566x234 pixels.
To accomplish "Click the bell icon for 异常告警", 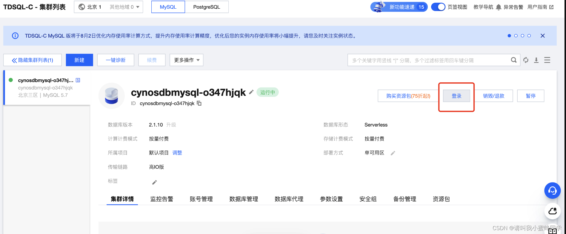I will pos(499,7).
